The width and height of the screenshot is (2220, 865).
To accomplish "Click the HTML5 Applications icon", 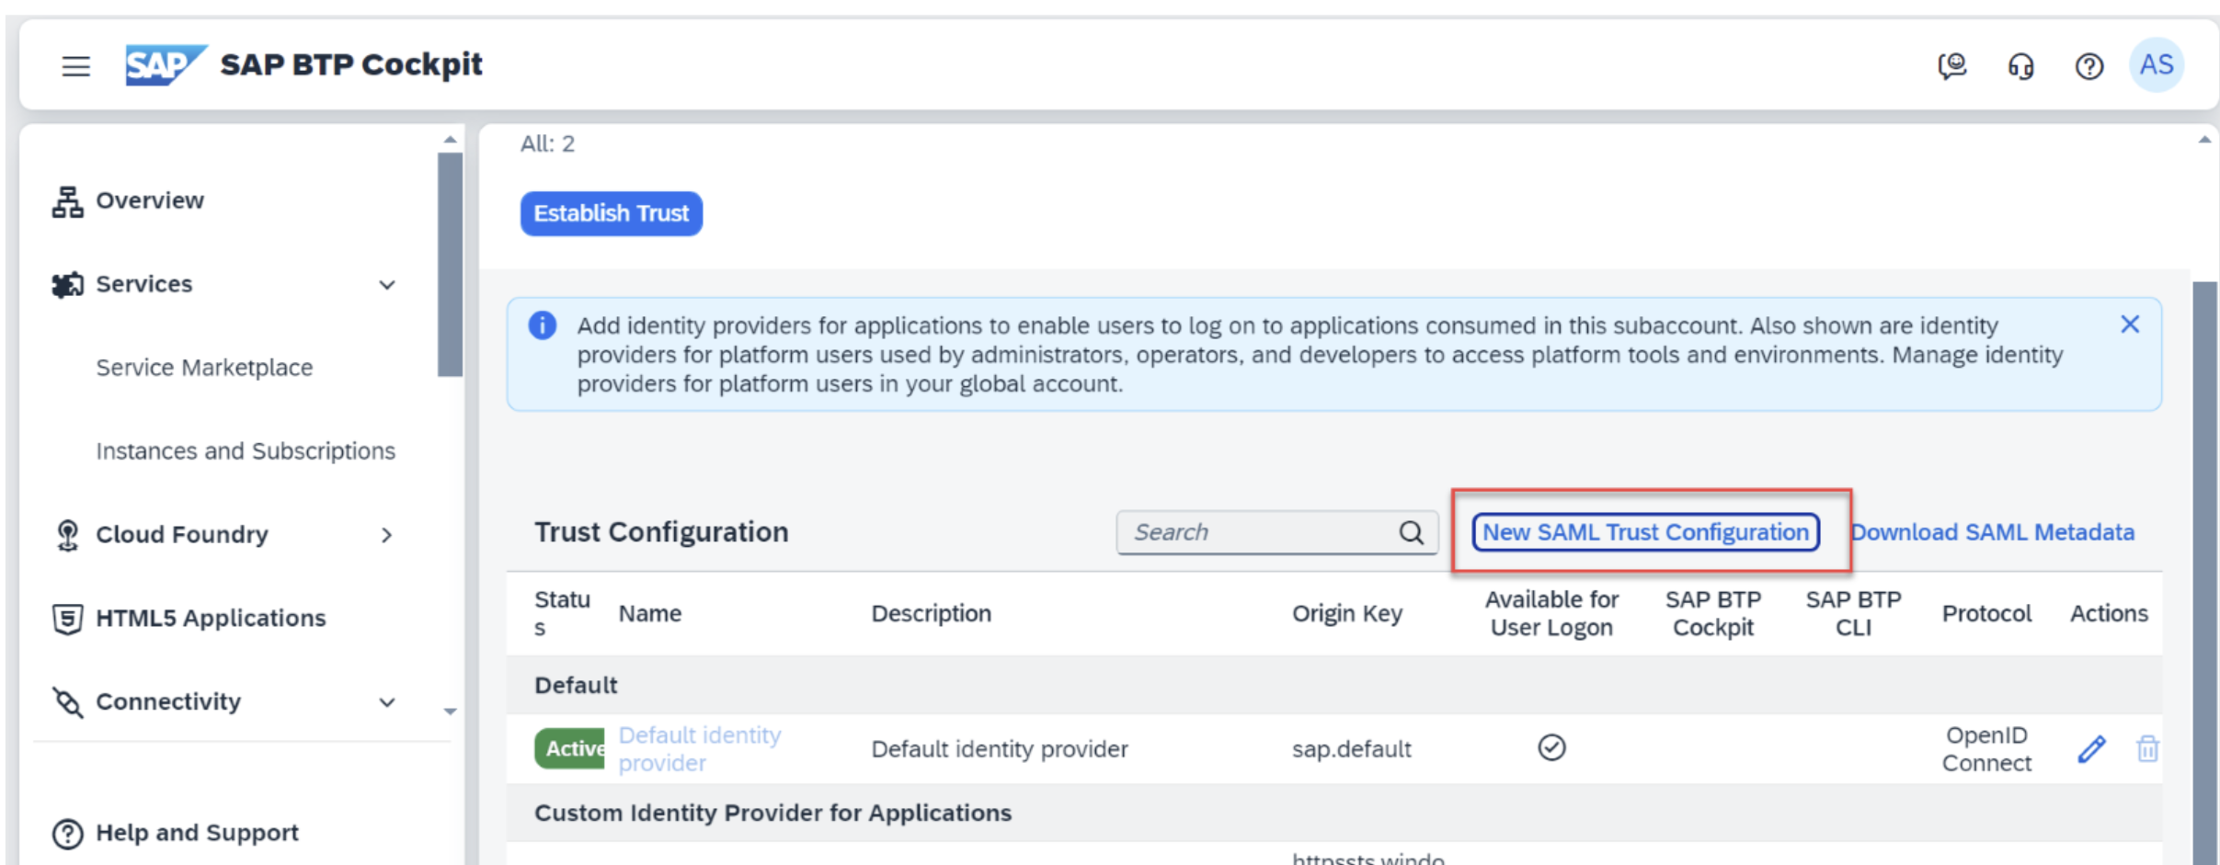I will 67,619.
